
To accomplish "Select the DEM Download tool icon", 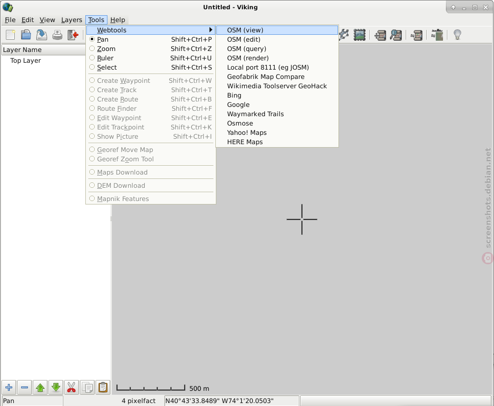I will coord(437,35).
